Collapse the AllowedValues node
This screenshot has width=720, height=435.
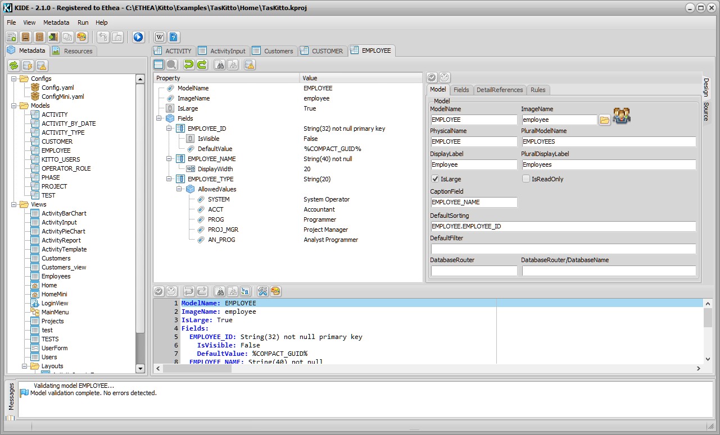[x=180, y=189]
